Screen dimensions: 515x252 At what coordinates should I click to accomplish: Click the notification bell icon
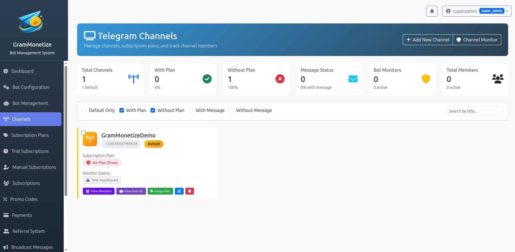pos(432,11)
